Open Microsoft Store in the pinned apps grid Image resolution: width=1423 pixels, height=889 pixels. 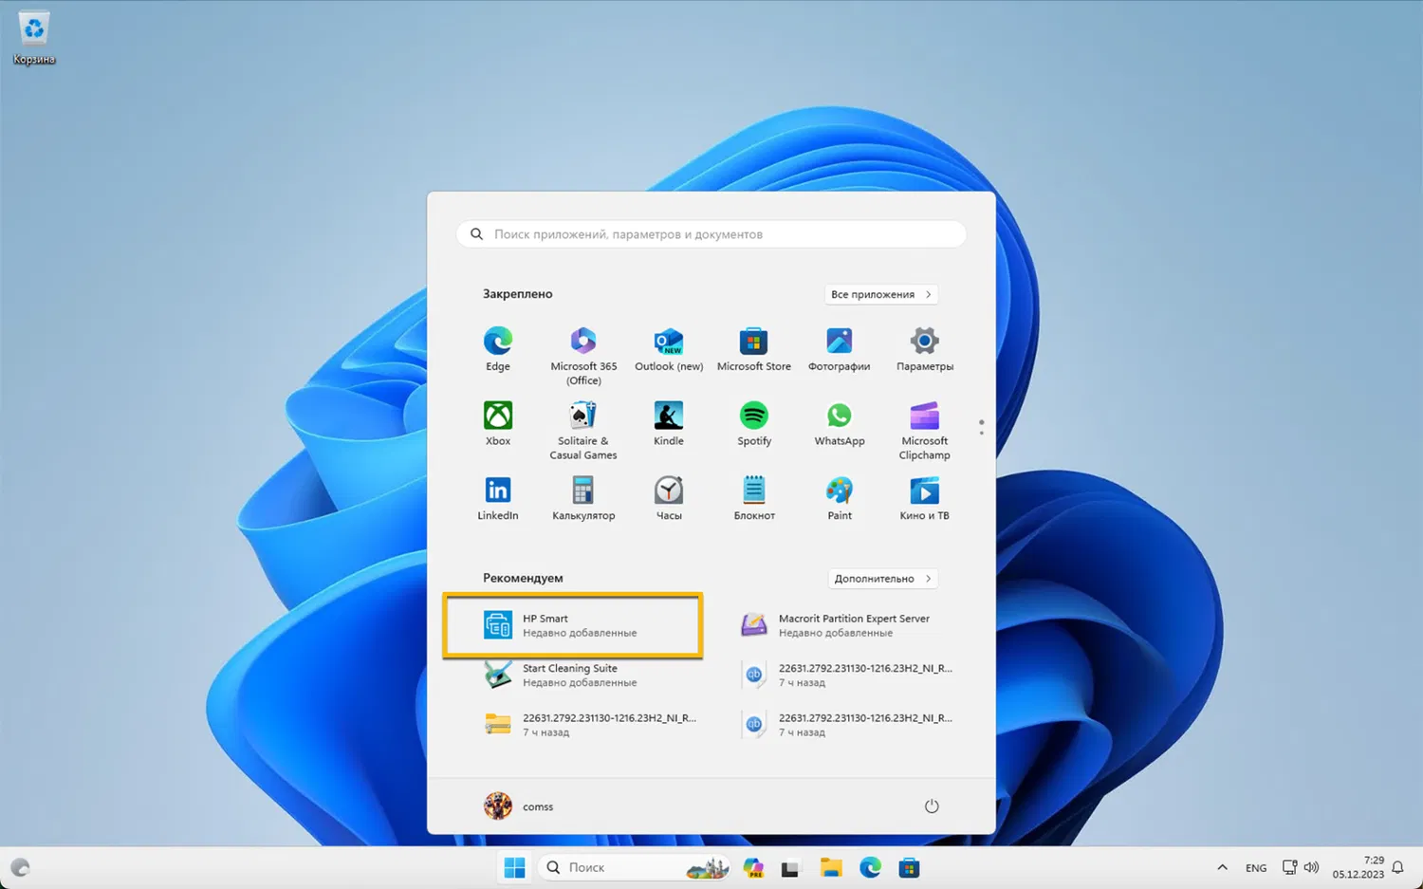point(754,349)
